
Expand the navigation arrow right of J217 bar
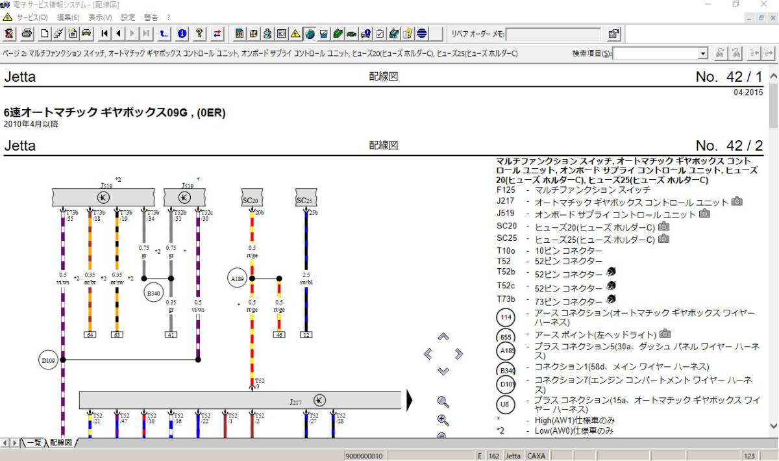coord(410,401)
